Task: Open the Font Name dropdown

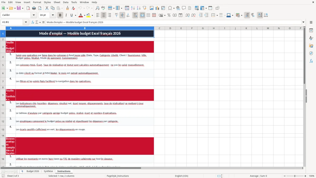Action: (x=34, y=15)
